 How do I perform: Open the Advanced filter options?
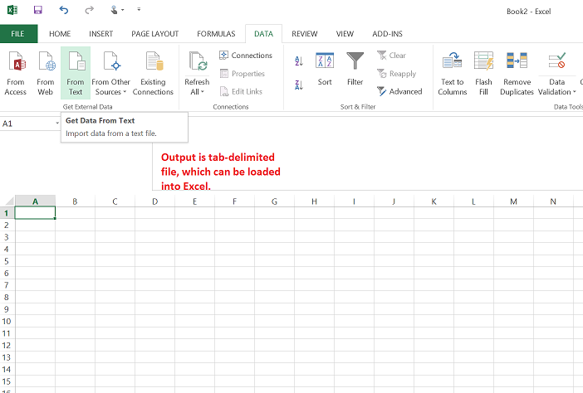(399, 91)
